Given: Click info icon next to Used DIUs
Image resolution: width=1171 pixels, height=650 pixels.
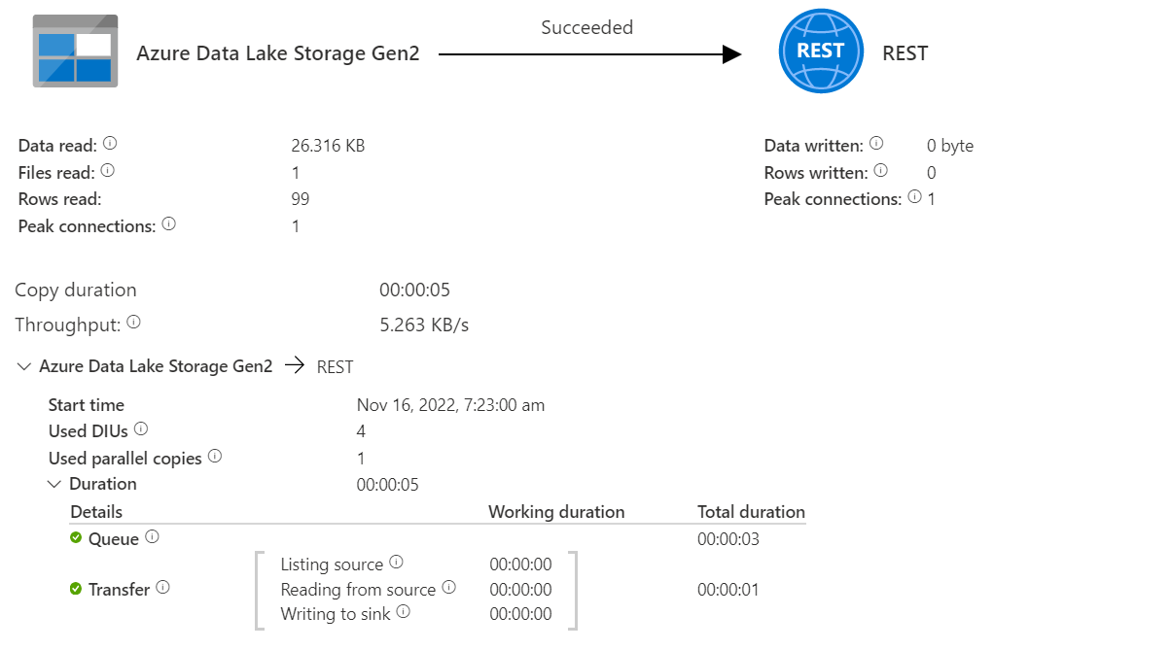Looking at the screenshot, I should [x=141, y=429].
